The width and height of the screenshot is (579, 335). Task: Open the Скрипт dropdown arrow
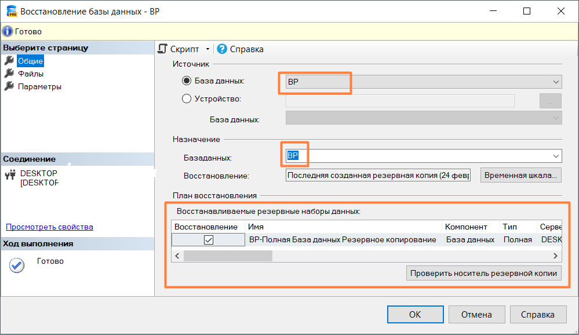pyautogui.click(x=207, y=49)
